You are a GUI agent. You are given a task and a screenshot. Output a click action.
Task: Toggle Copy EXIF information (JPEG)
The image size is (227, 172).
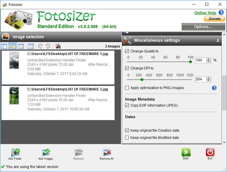(x=127, y=105)
